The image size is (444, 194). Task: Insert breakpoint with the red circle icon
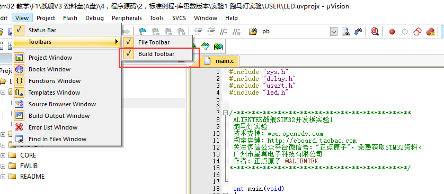tap(392, 32)
